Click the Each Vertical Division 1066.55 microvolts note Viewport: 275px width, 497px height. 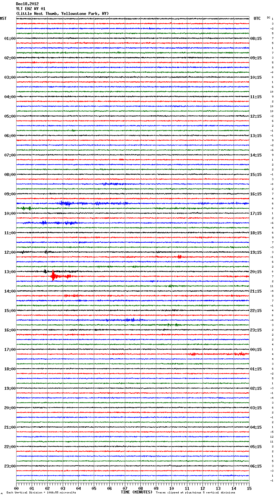point(41,492)
